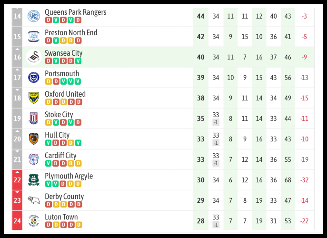Click the Stoke City club crest
327x238 pixels.
(33, 118)
